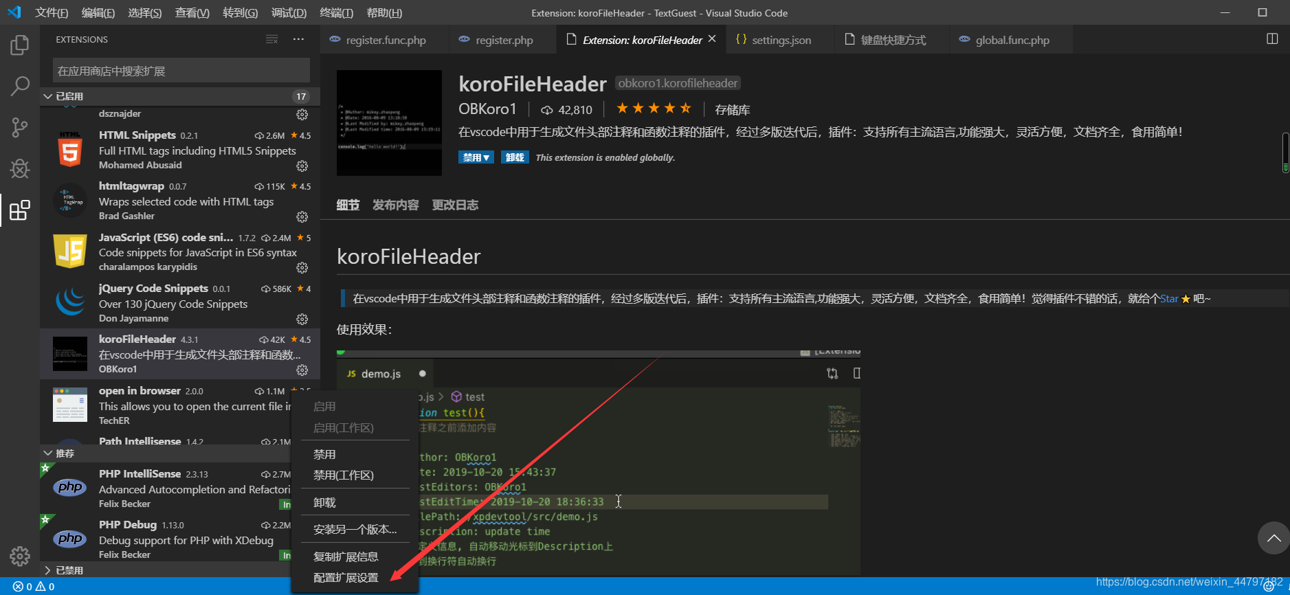Open the 文件(F) menu
This screenshot has height=595, width=1290.
click(52, 13)
